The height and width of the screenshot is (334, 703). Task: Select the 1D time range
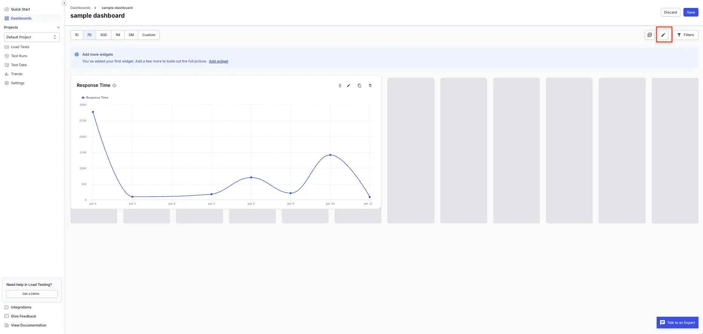[77, 35]
